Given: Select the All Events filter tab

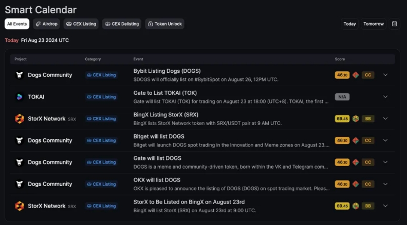Looking at the screenshot, I should tap(17, 24).
